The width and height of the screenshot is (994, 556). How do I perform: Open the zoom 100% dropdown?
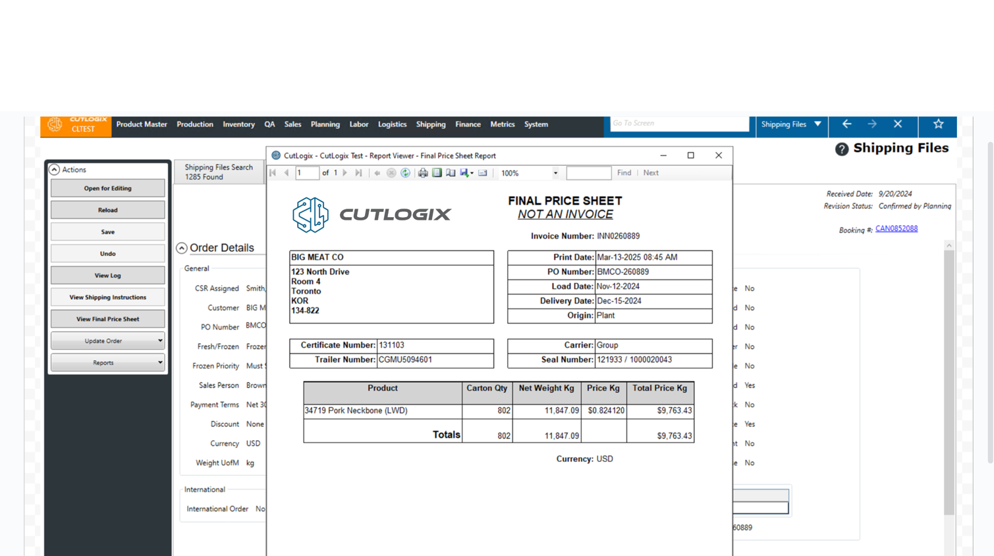pos(555,173)
